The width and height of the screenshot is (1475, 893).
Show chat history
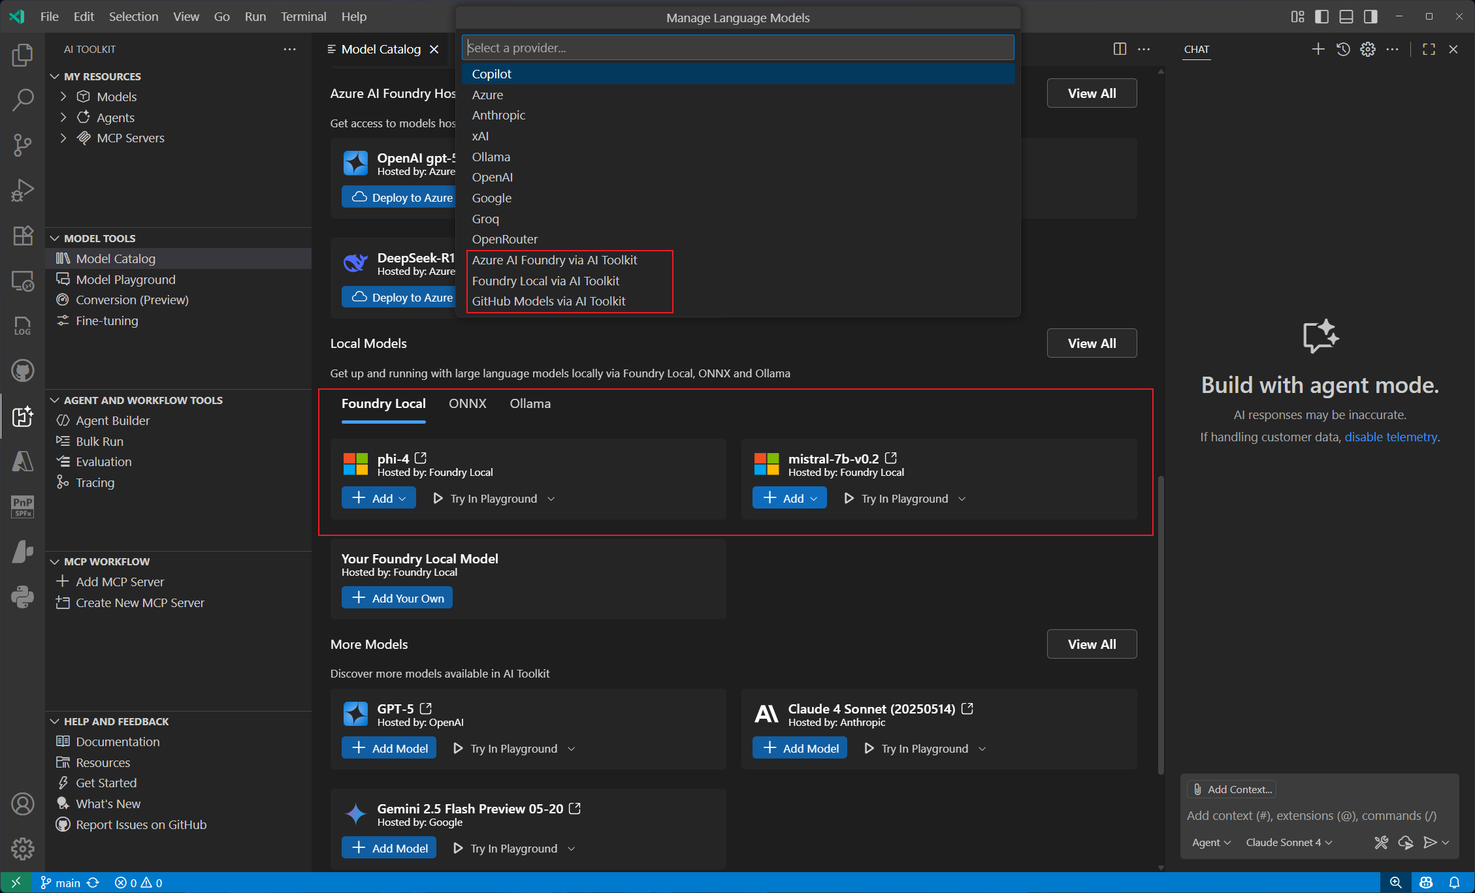(1343, 49)
